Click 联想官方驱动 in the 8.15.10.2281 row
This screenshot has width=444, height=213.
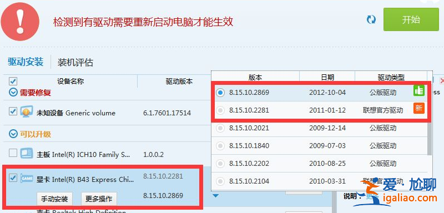click(383, 110)
